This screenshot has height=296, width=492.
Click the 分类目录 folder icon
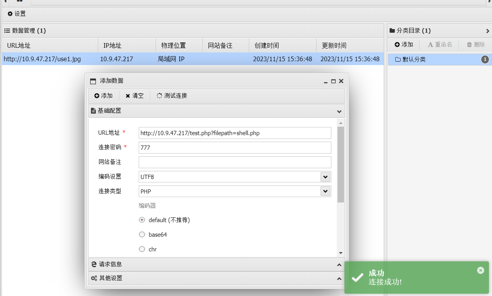click(x=392, y=30)
